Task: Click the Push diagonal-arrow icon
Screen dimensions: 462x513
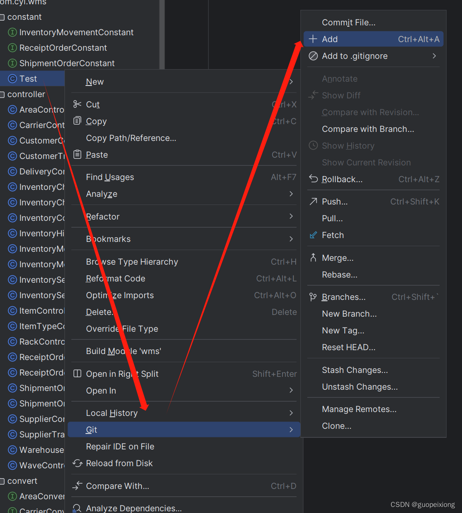Action: [313, 201]
